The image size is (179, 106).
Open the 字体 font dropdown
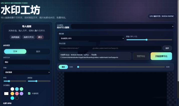[x=27, y=72]
